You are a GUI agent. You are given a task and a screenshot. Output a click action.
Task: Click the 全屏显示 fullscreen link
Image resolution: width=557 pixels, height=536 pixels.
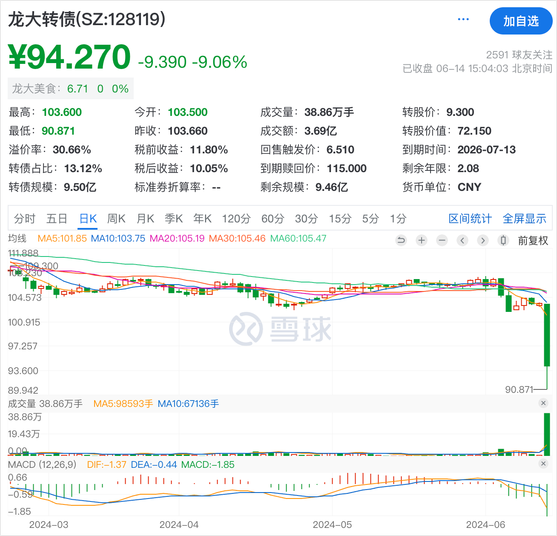(524, 219)
